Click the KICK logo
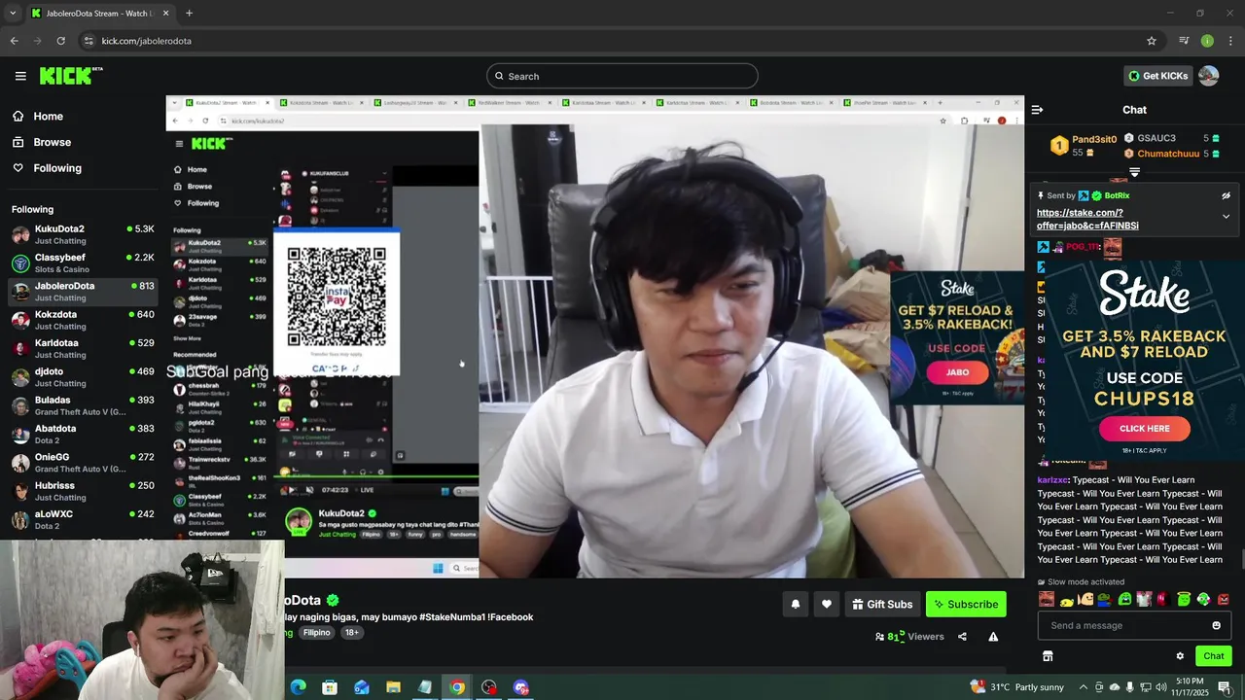The width and height of the screenshot is (1245, 700). point(70,76)
